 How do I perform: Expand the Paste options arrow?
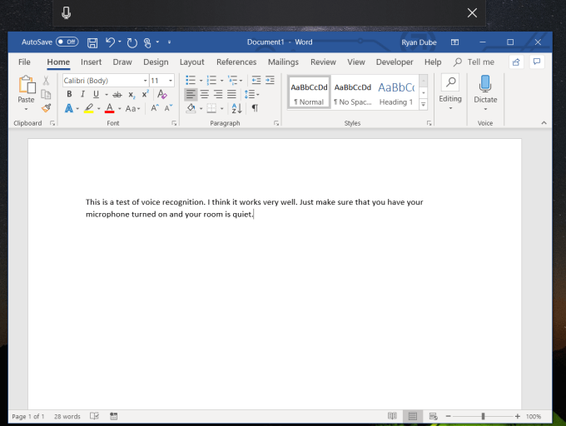pos(26,109)
